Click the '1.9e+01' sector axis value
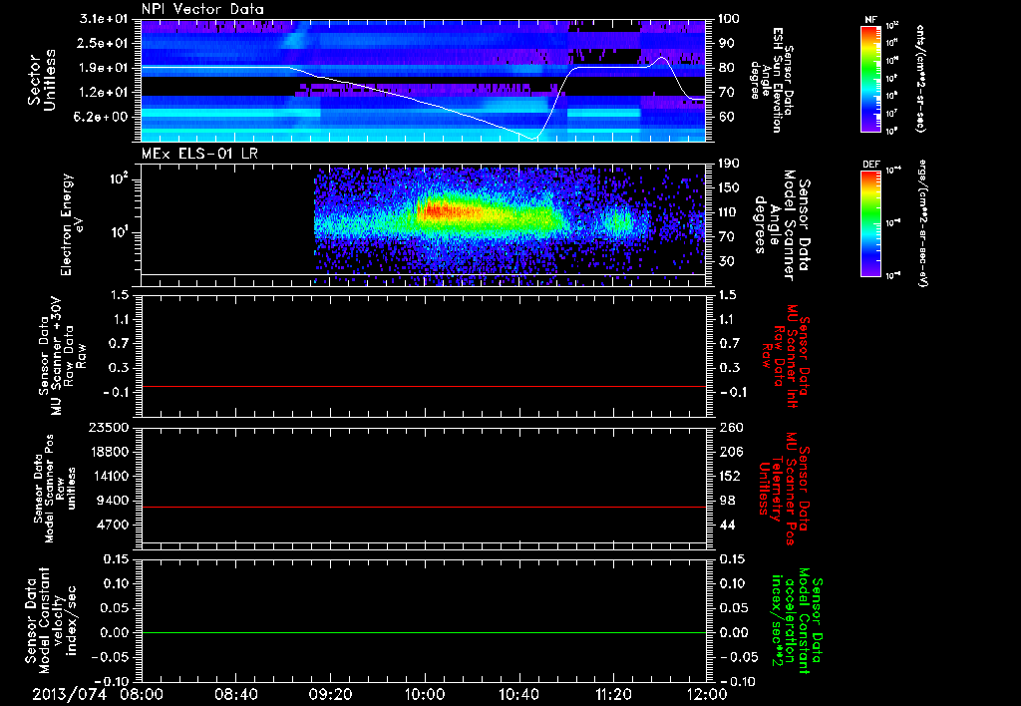1021x706 pixels. coord(103,68)
